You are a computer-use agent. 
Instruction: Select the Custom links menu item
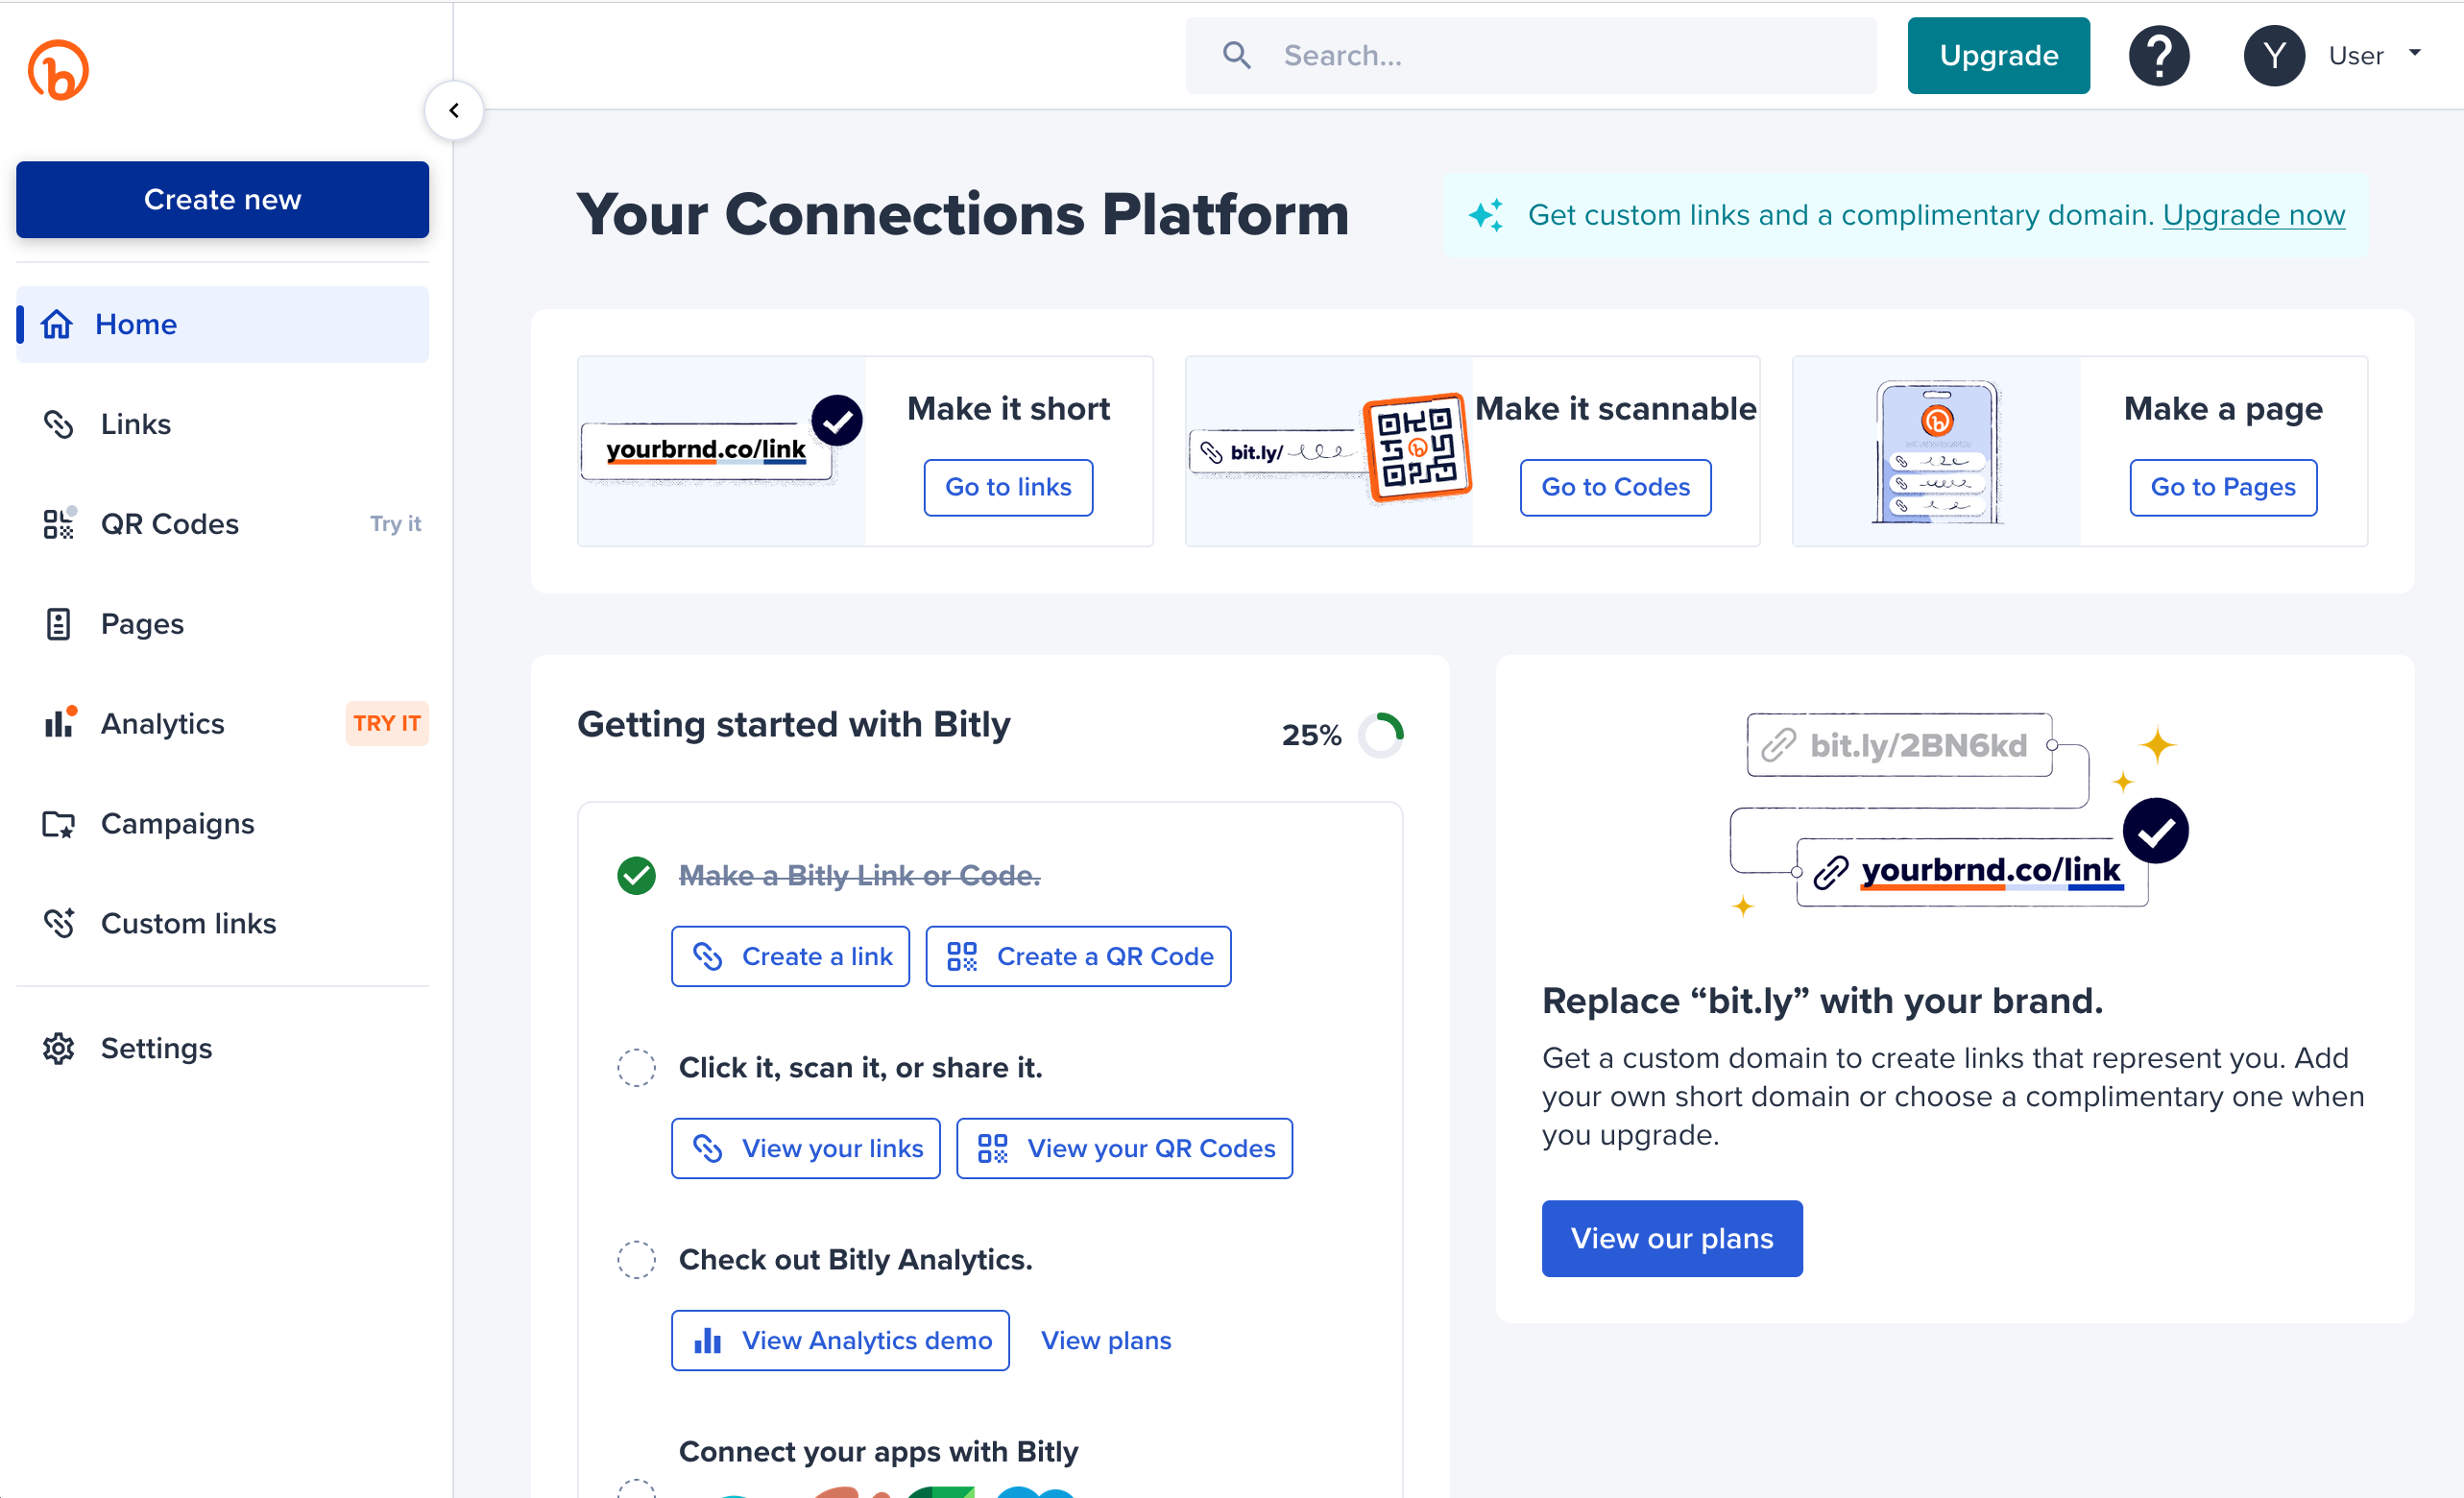pyautogui.click(x=188, y=924)
